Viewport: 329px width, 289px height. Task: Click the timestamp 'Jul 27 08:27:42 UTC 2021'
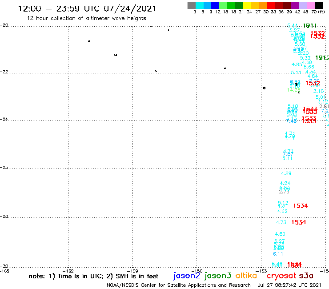pos(289,285)
